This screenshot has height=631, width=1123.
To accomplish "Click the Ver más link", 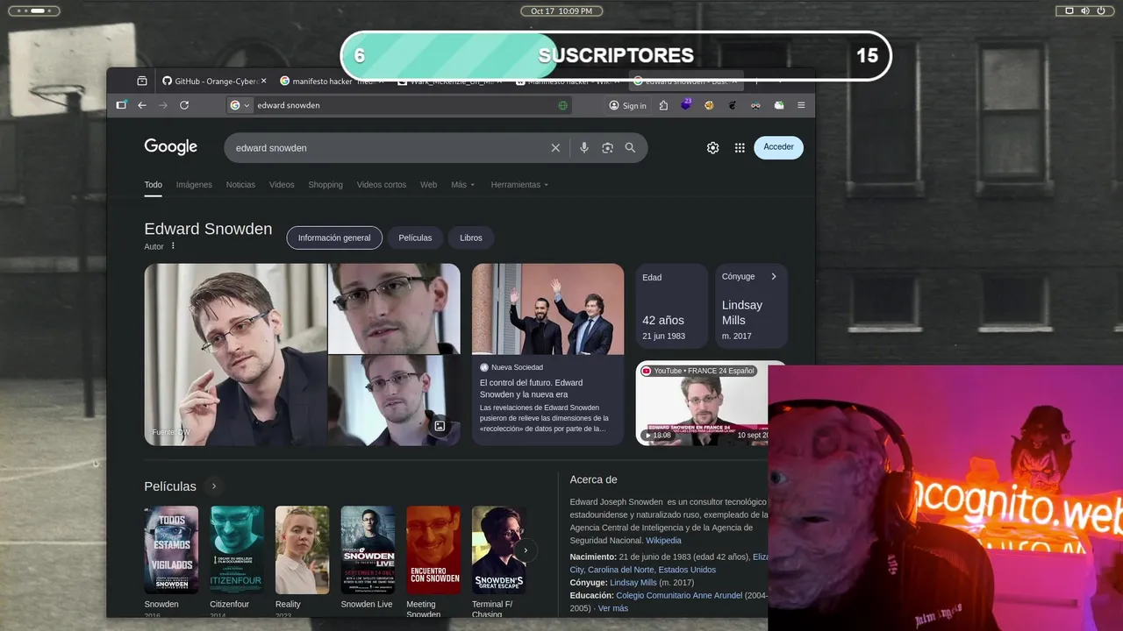I will (613, 608).
